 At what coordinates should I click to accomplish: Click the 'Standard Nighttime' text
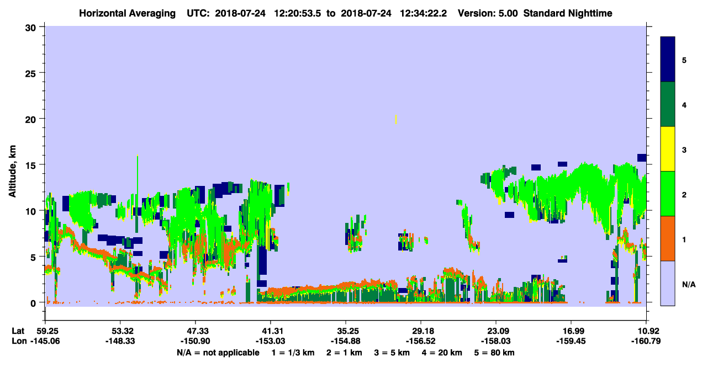click(x=568, y=13)
